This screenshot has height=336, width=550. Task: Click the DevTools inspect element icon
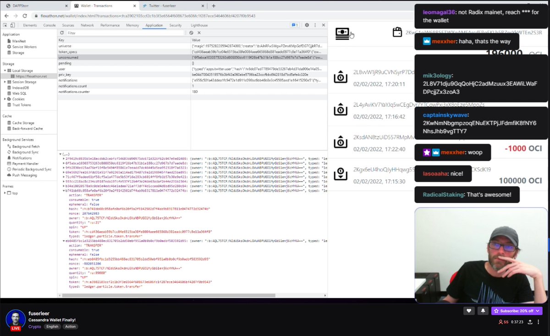pos(5,25)
